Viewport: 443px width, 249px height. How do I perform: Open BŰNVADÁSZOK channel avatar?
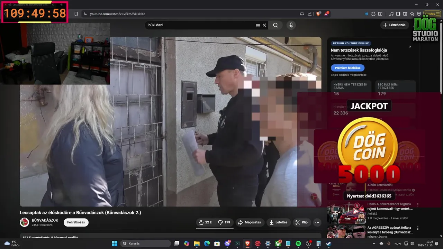(24, 222)
